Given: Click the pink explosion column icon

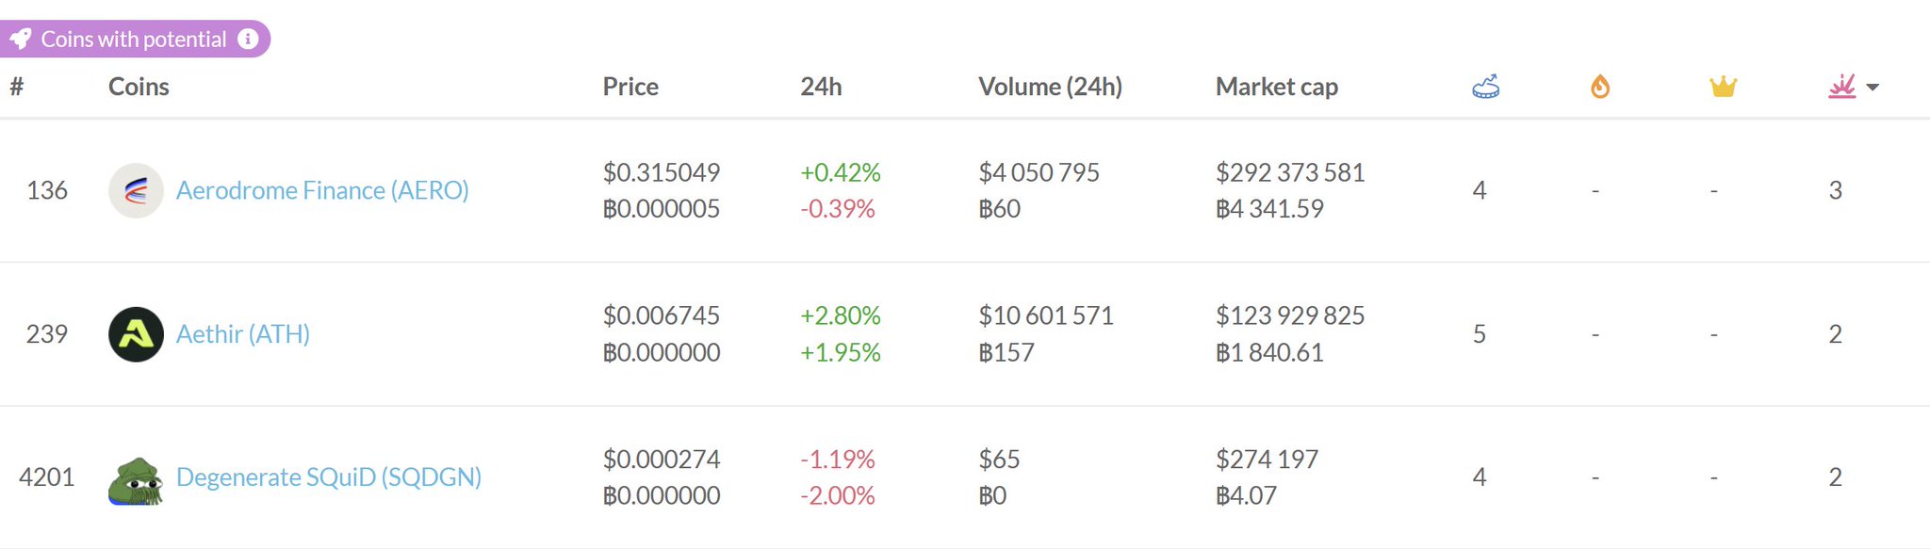Looking at the screenshot, I should (x=1841, y=88).
